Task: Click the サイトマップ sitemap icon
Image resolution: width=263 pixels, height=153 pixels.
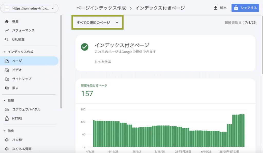Action: (7, 79)
